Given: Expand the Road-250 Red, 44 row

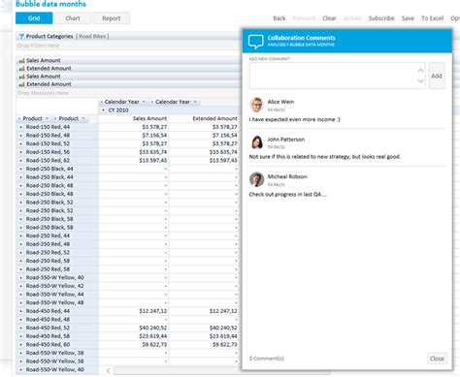Looking at the screenshot, I should coord(21,236).
